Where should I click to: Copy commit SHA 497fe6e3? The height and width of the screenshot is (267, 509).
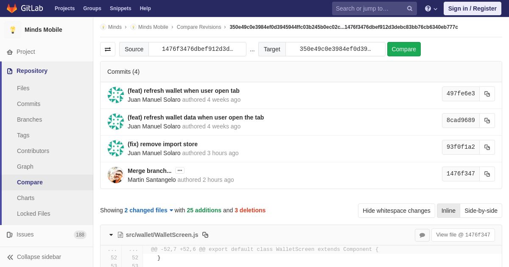point(487,94)
